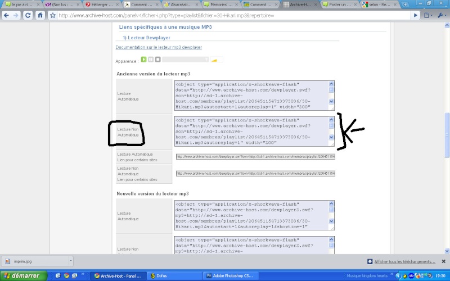The width and height of the screenshot is (450, 281).
Task: Click 'Liens spécifiques à une musique MP3' heading
Action: [165, 27]
